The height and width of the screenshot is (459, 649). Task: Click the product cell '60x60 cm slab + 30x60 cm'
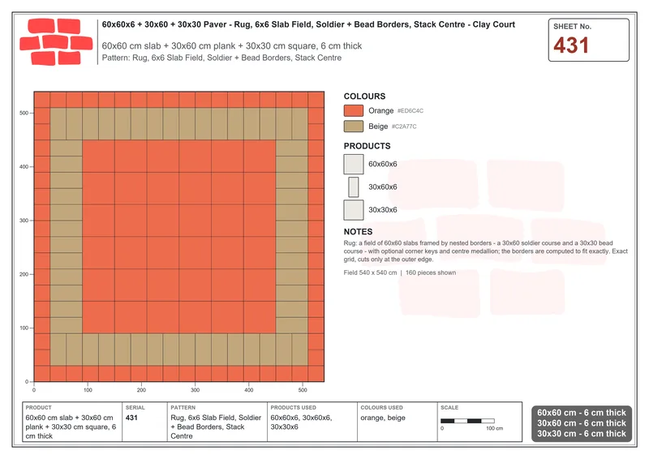click(x=71, y=427)
